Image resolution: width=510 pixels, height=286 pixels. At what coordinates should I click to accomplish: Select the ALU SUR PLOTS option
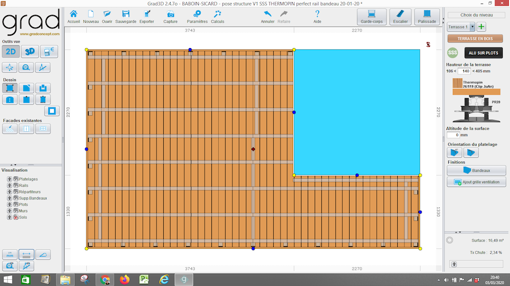coord(484,53)
